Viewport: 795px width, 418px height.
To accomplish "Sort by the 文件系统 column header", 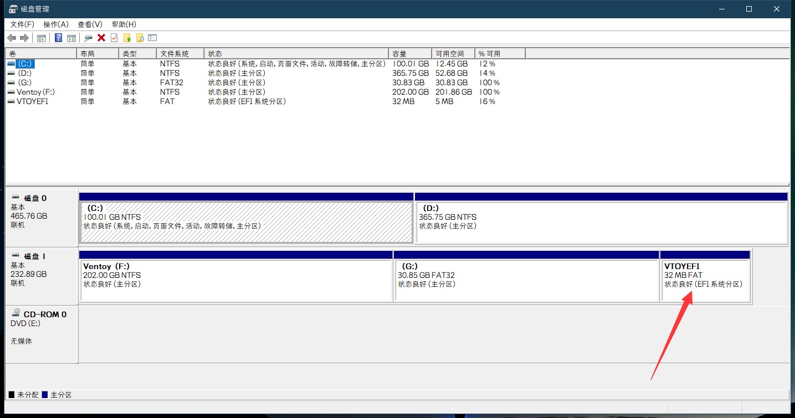I will 180,54.
